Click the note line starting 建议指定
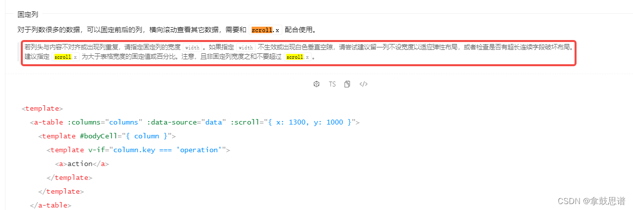Viewport: 633px width, 210px height. (x=170, y=57)
